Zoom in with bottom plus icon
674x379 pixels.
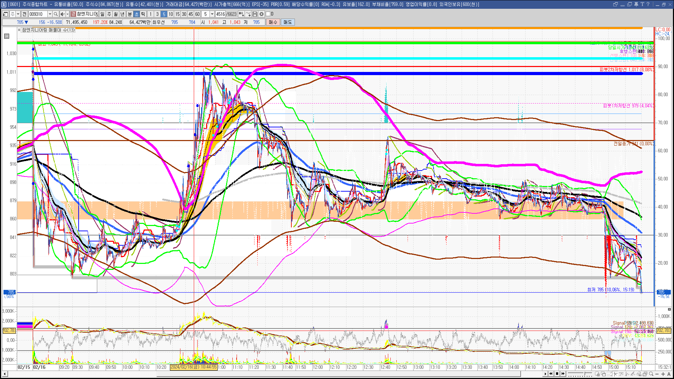click(x=663, y=374)
